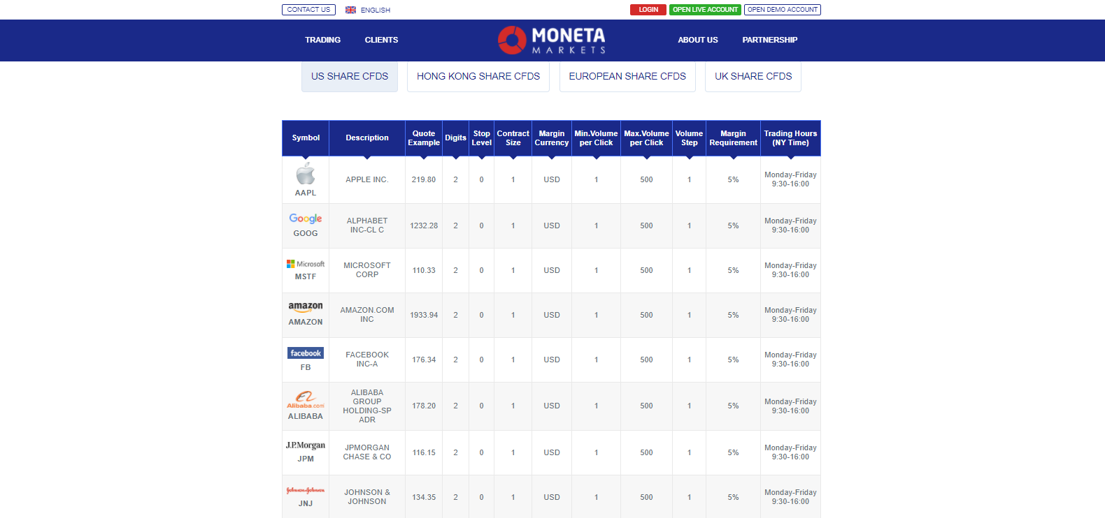Image resolution: width=1105 pixels, height=518 pixels.
Task: Click the AAPL symbol text
Action: [x=306, y=193]
